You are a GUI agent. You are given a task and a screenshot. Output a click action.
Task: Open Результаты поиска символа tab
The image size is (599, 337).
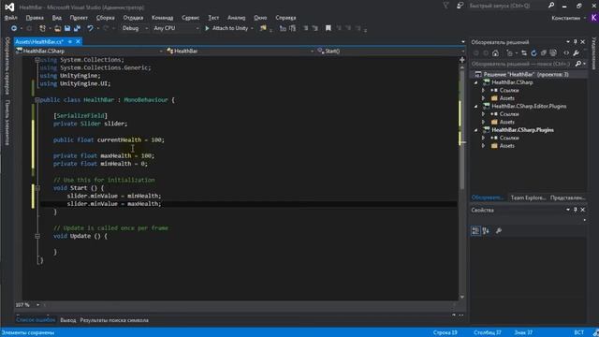114,320
